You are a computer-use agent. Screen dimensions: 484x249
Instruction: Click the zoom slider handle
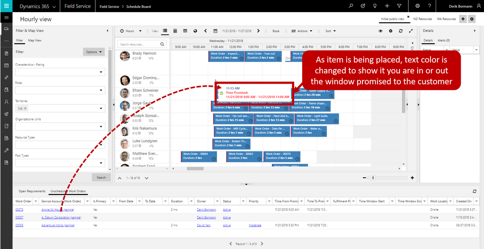pos(373,178)
